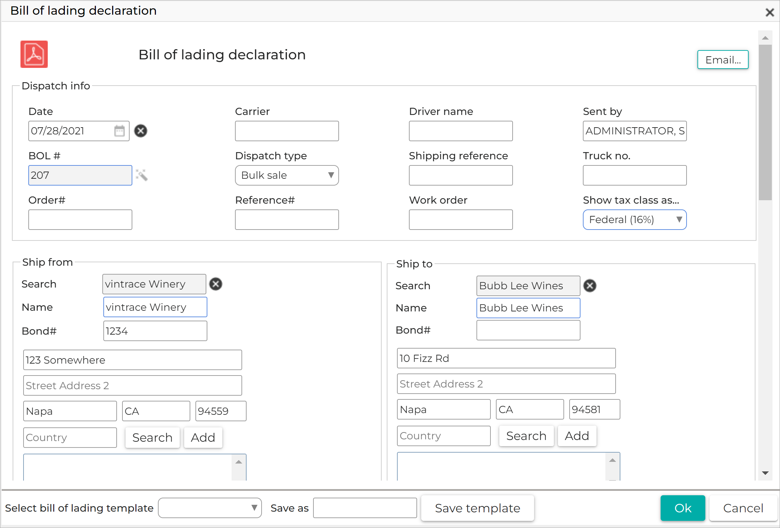Generate BOL number with magic wand icon
The image size is (780, 528).
142,175
